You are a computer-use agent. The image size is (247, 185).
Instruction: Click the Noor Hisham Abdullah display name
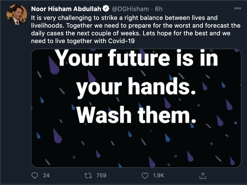coord(66,9)
